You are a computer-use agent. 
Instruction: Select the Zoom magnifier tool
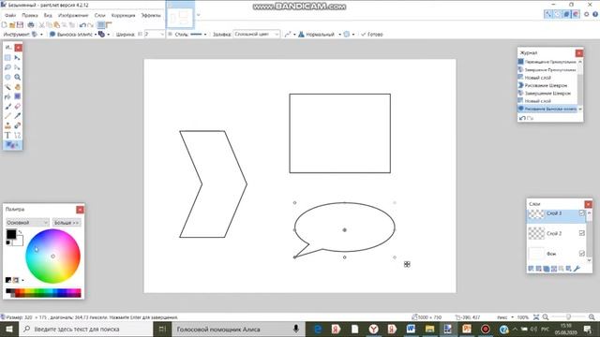[17, 77]
